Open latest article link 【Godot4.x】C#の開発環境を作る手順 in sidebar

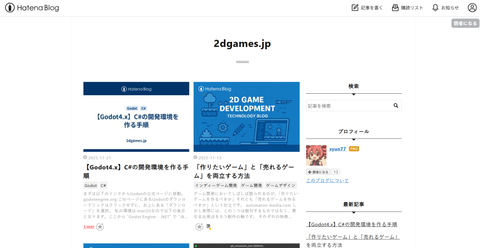352,225
